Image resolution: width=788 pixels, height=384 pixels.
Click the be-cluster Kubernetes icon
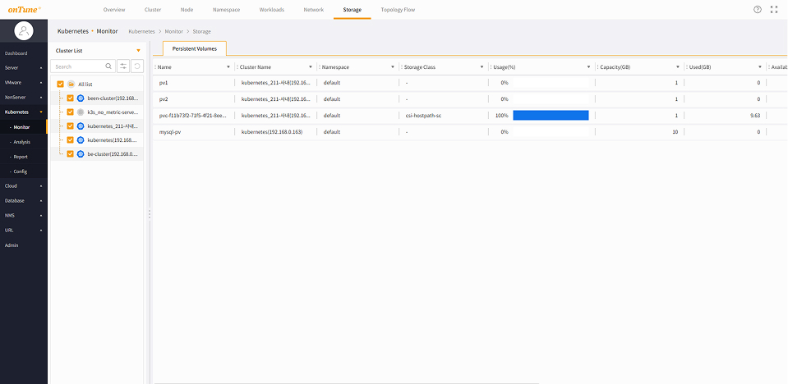tap(81, 153)
